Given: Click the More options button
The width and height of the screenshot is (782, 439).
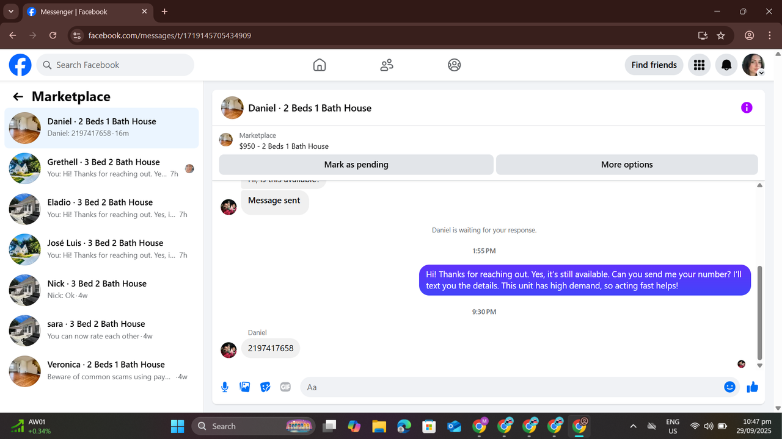Looking at the screenshot, I should click(627, 164).
